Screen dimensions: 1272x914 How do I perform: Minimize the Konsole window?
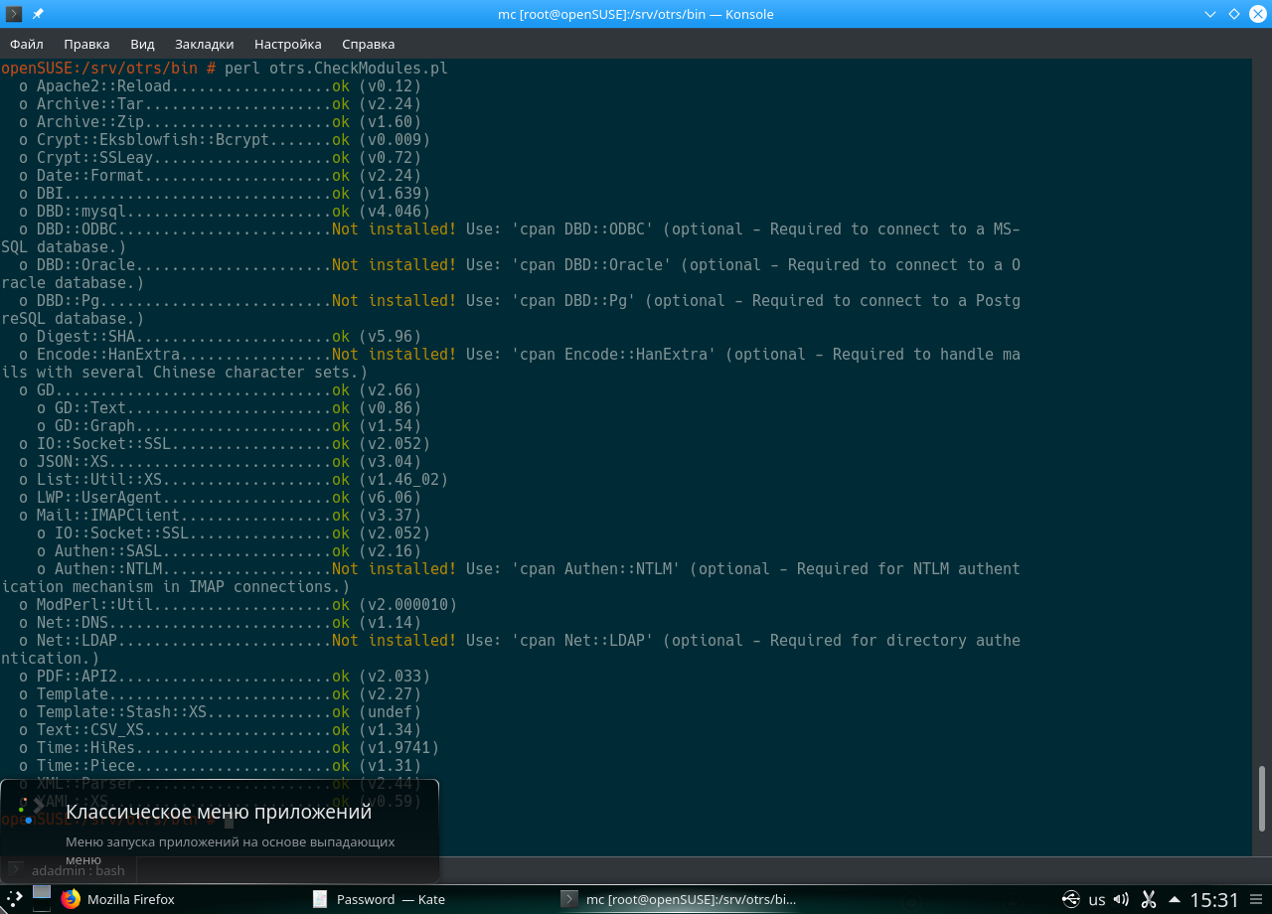(x=1209, y=14)
